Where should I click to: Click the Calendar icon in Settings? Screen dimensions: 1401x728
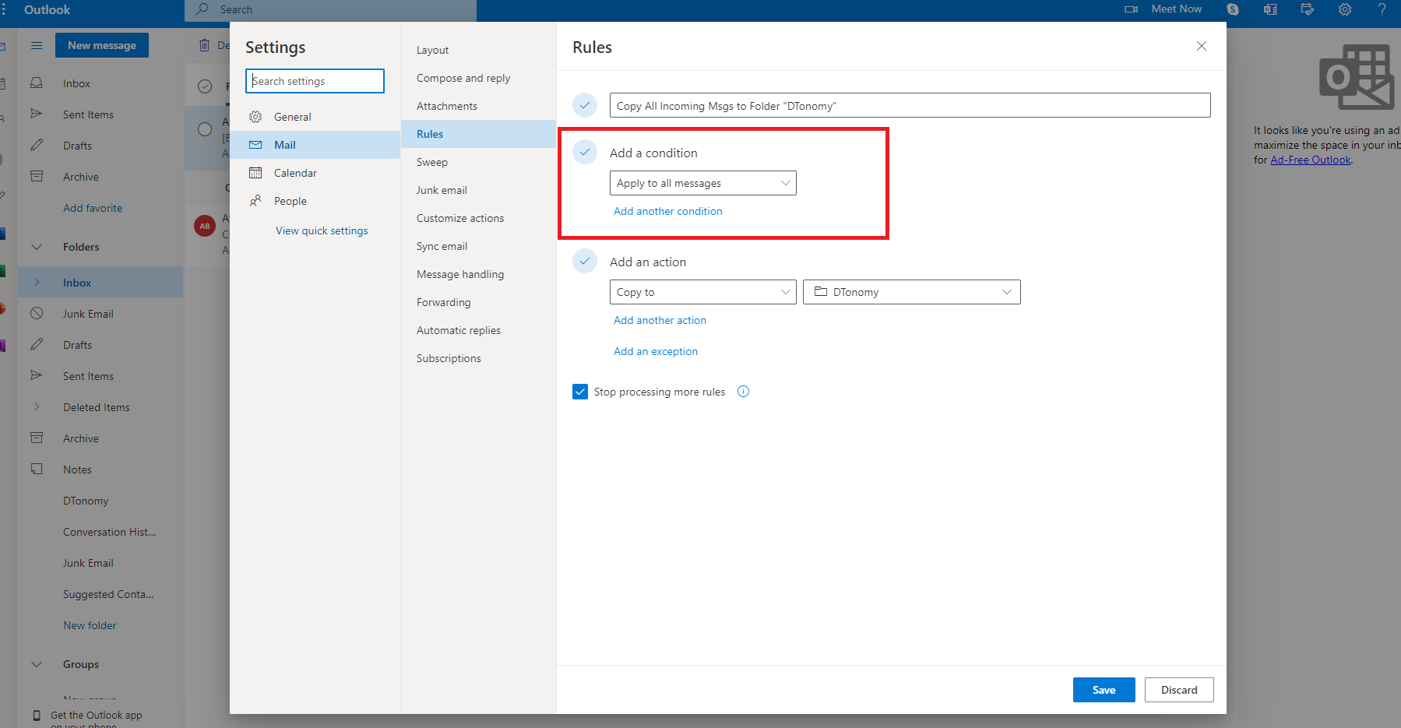point(255,173)
